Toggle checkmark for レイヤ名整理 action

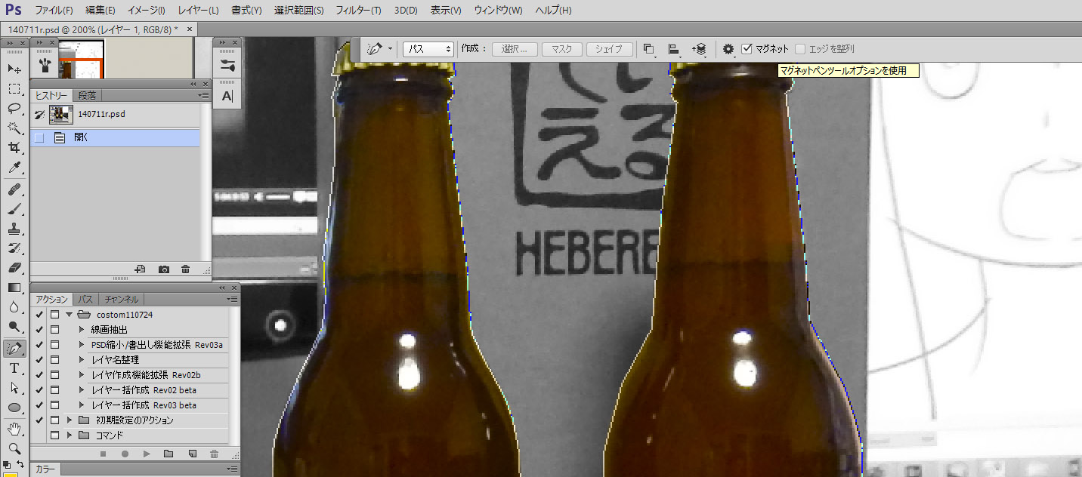tap(39, 359)
